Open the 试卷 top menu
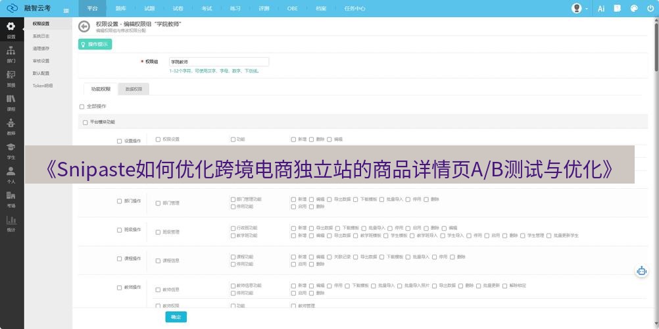659x329 pixels. 178,9
